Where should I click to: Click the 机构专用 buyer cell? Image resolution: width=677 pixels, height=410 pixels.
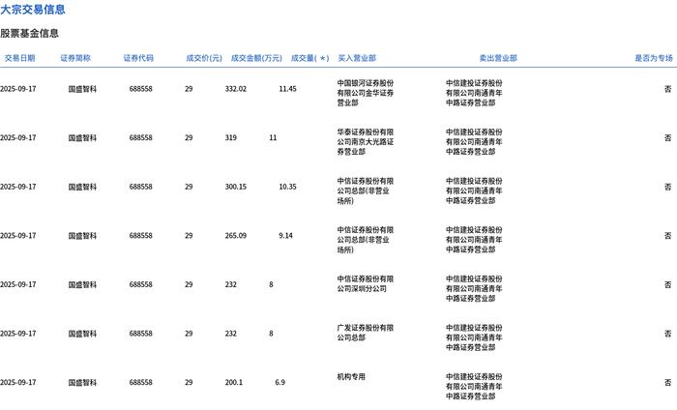351,377
